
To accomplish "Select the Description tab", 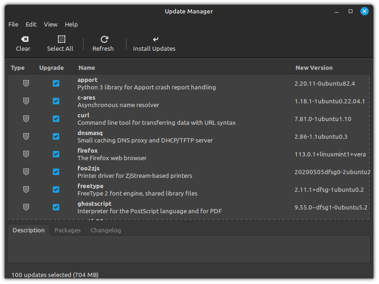I will click(x=28, y=230).
